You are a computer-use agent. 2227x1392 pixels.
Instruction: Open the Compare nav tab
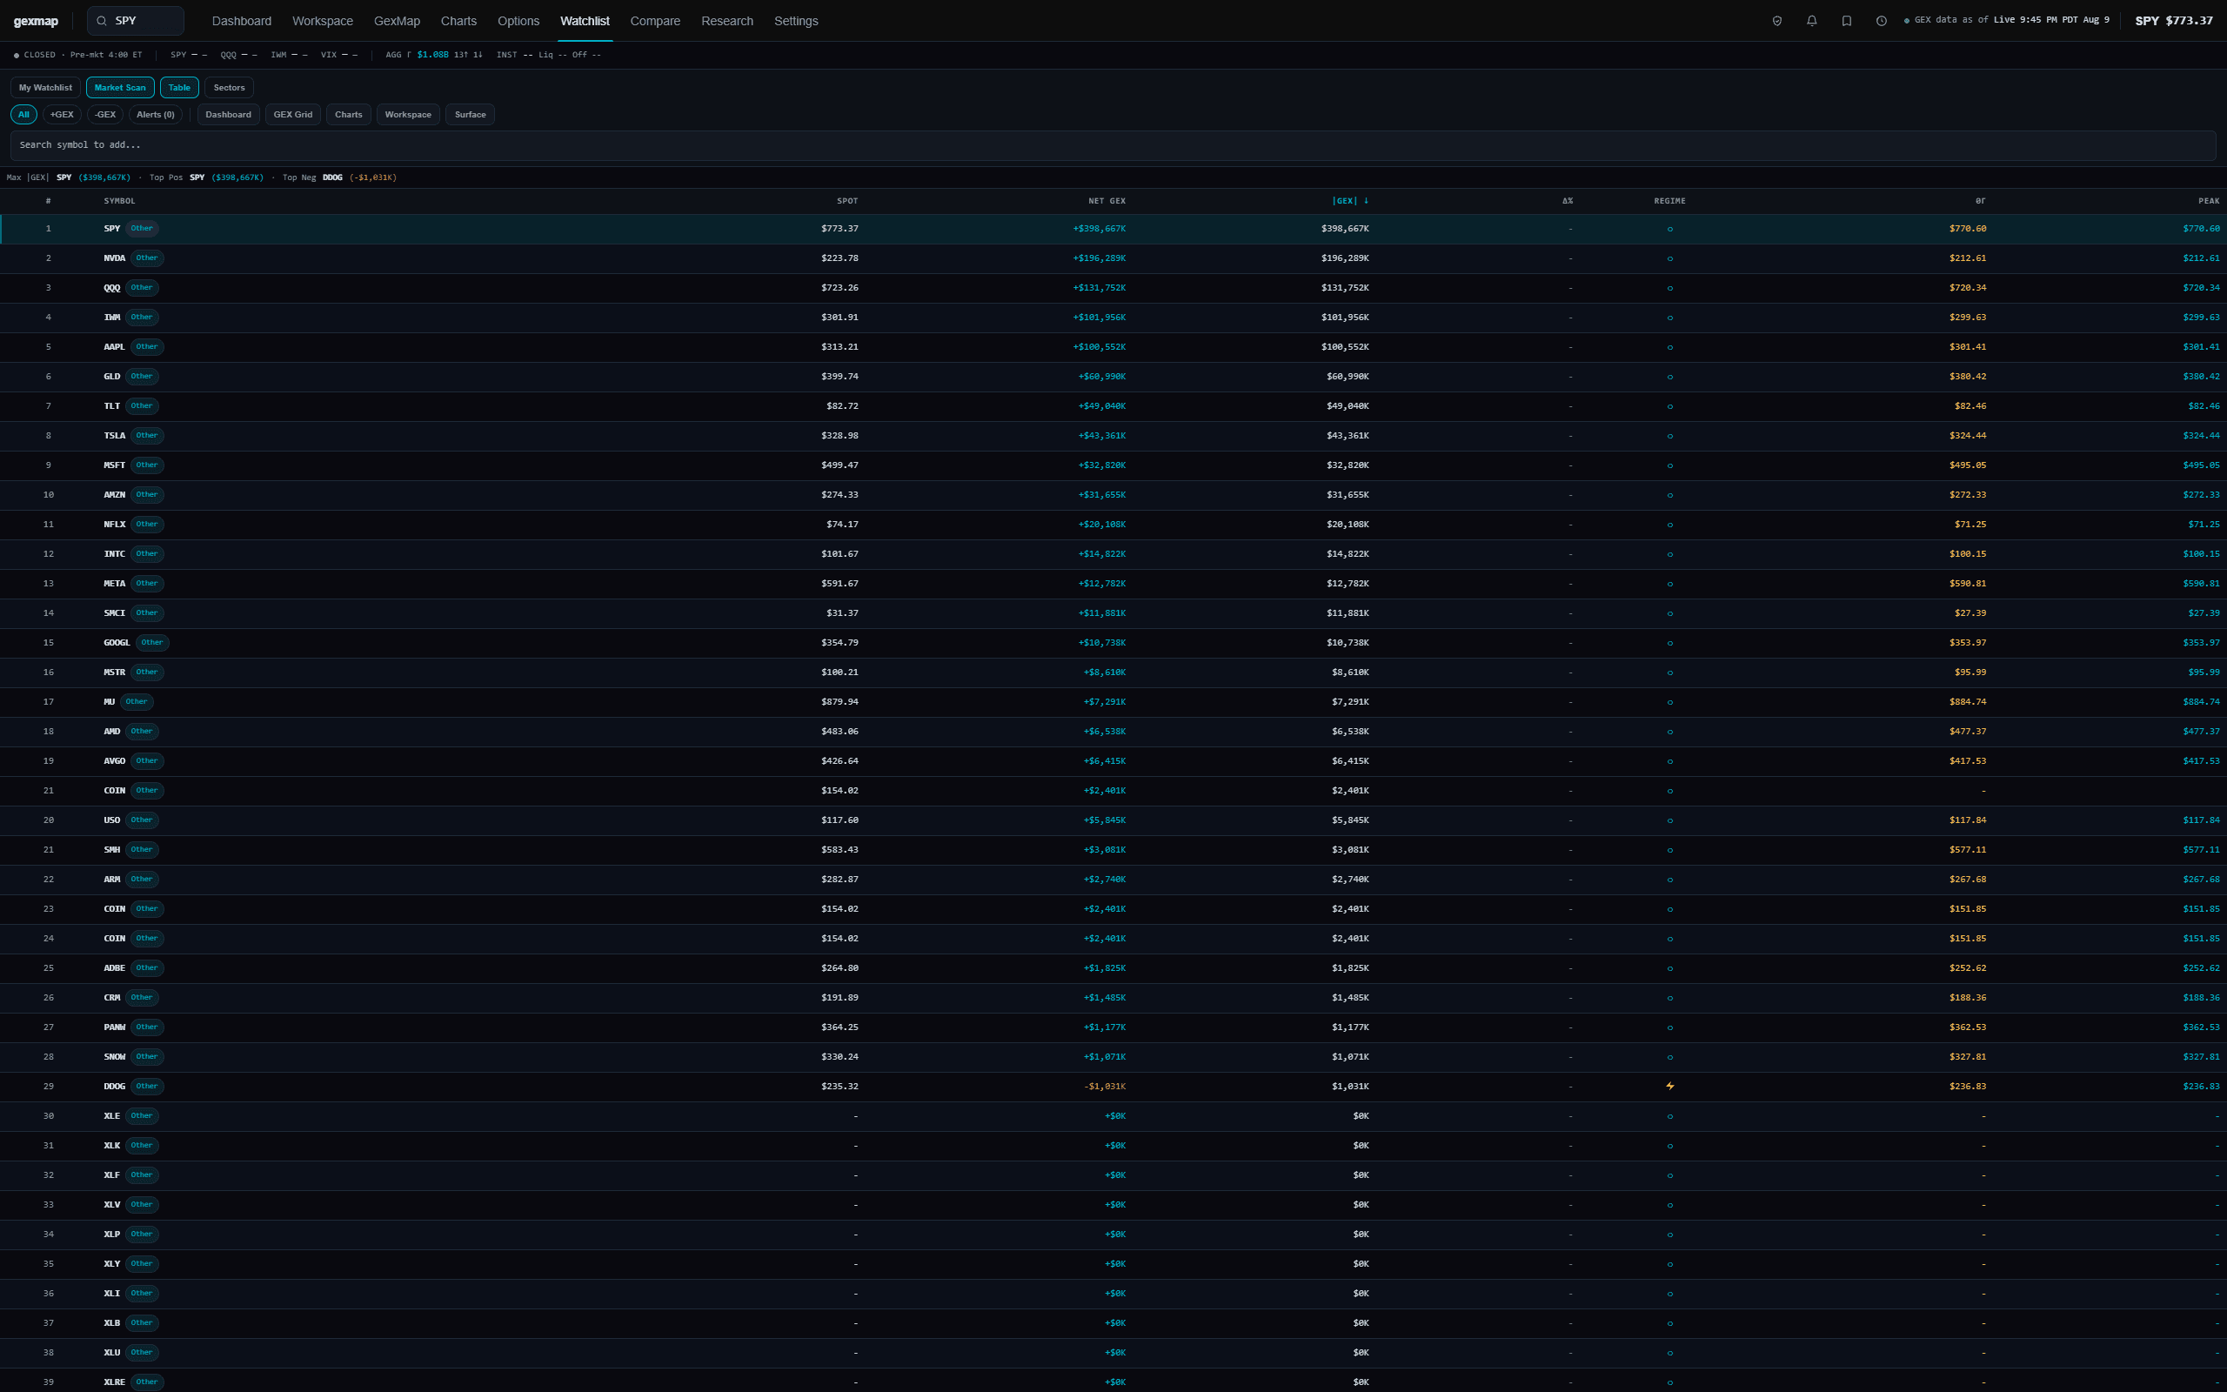click(x=655, y=21)
